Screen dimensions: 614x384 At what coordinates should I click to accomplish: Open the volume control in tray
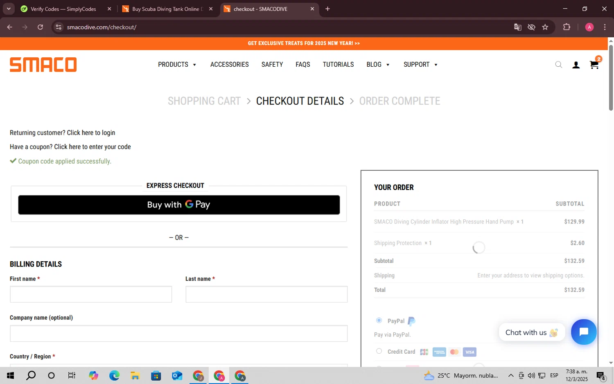[x=531, y=375]
